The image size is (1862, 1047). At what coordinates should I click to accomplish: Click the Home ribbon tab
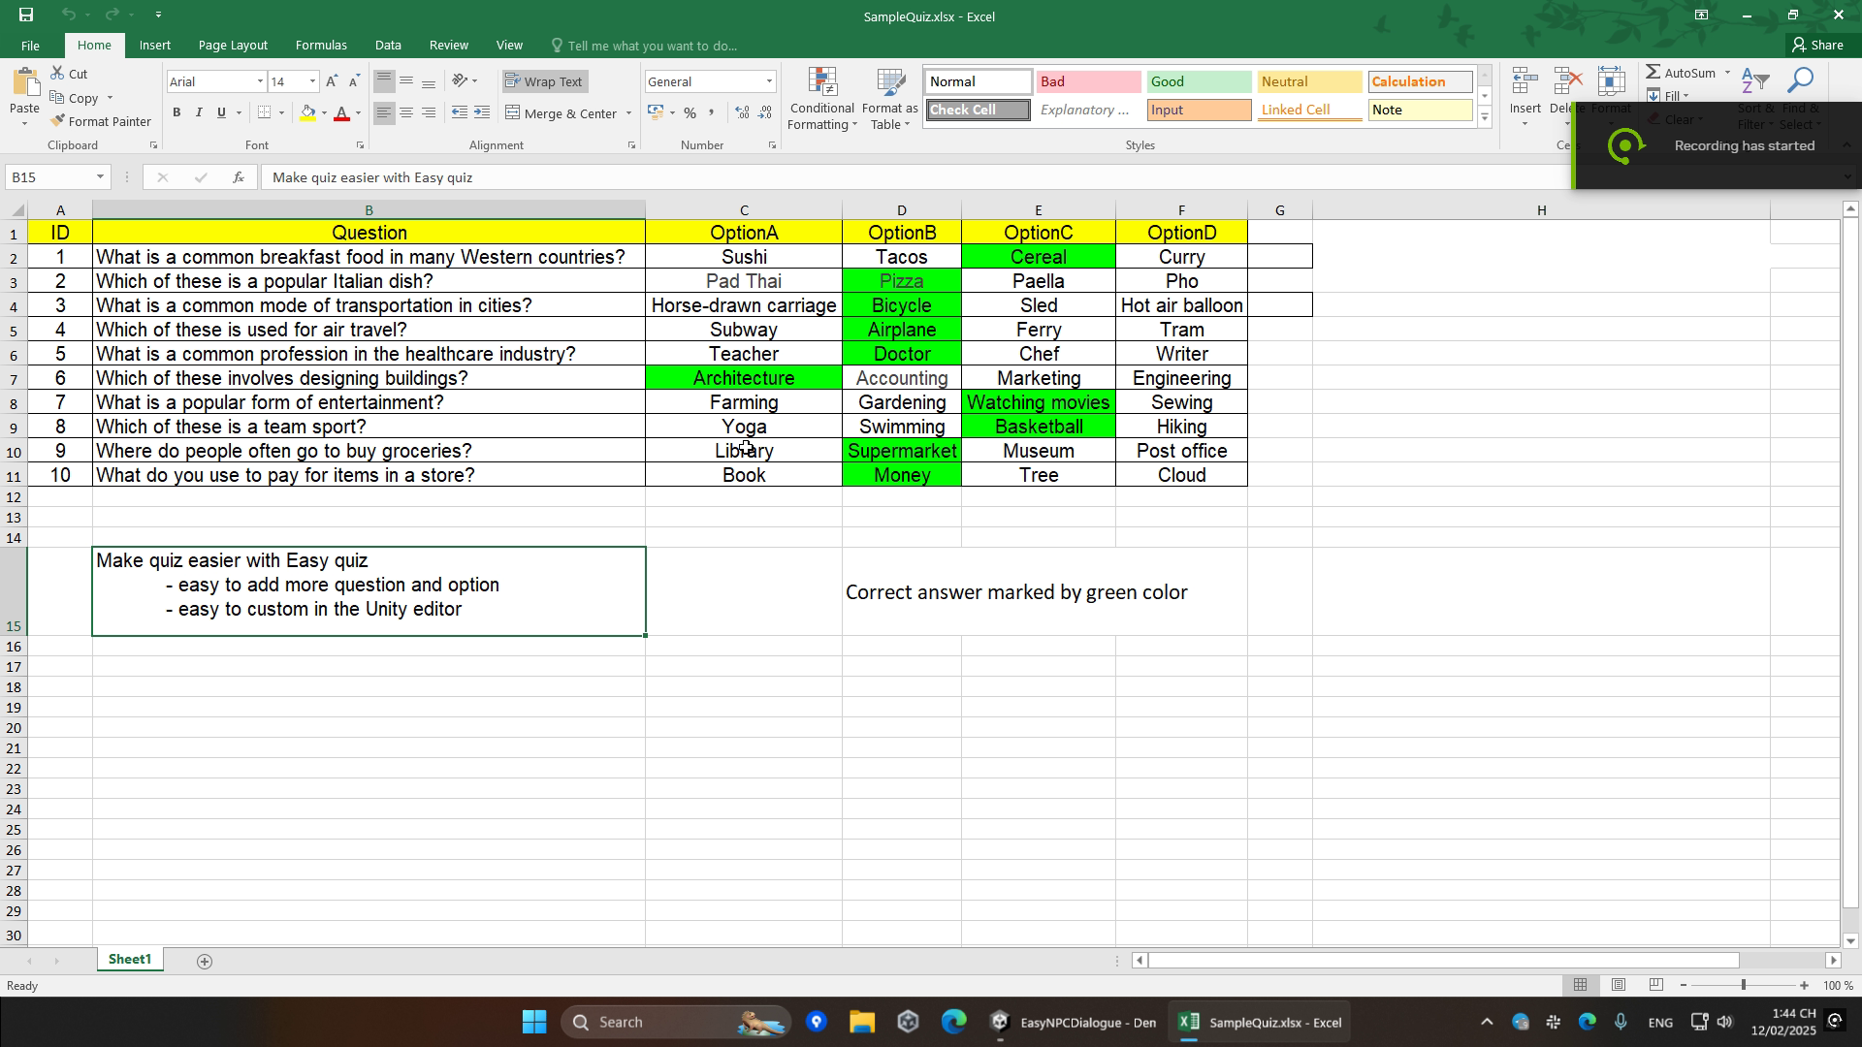[x=93, y=45]
